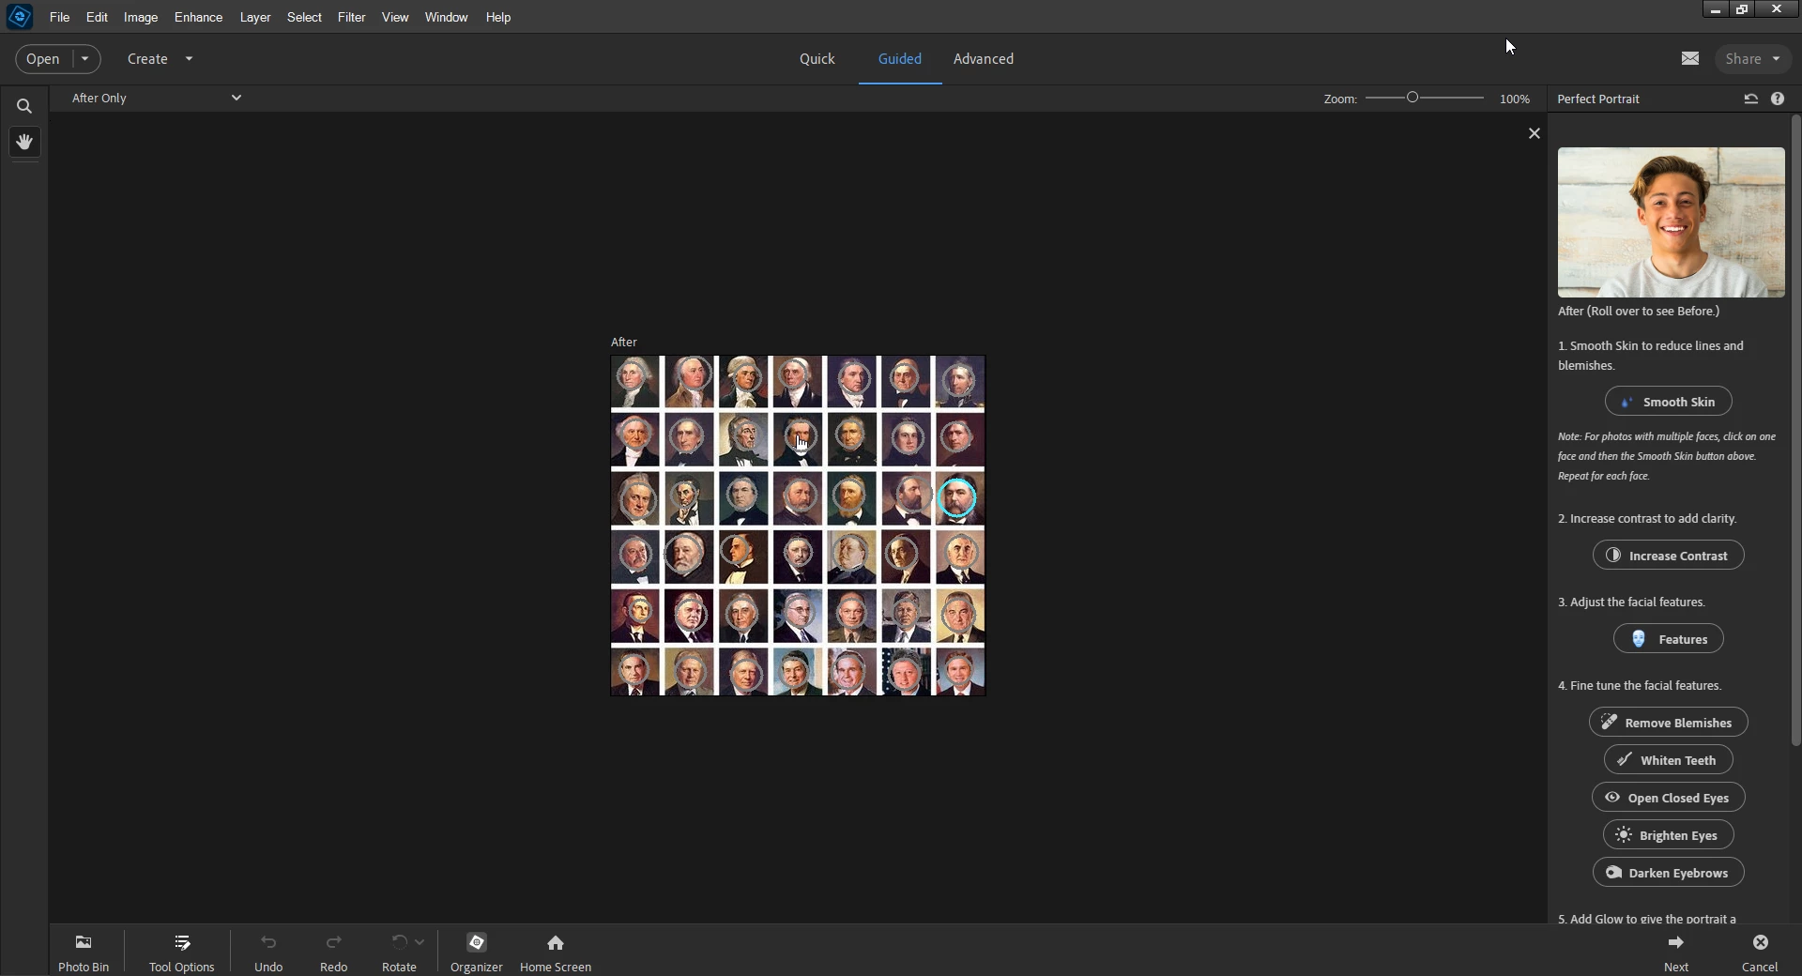This screenshot has height=976, width=1802.
Task: Click the Open button
Action: pyautogui.click(x=43, y=58)
